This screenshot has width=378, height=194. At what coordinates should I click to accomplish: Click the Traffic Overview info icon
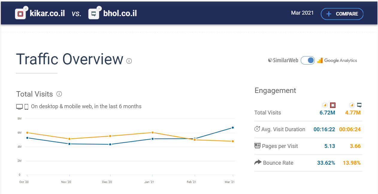pyautogui.click(x=129, y=61)
